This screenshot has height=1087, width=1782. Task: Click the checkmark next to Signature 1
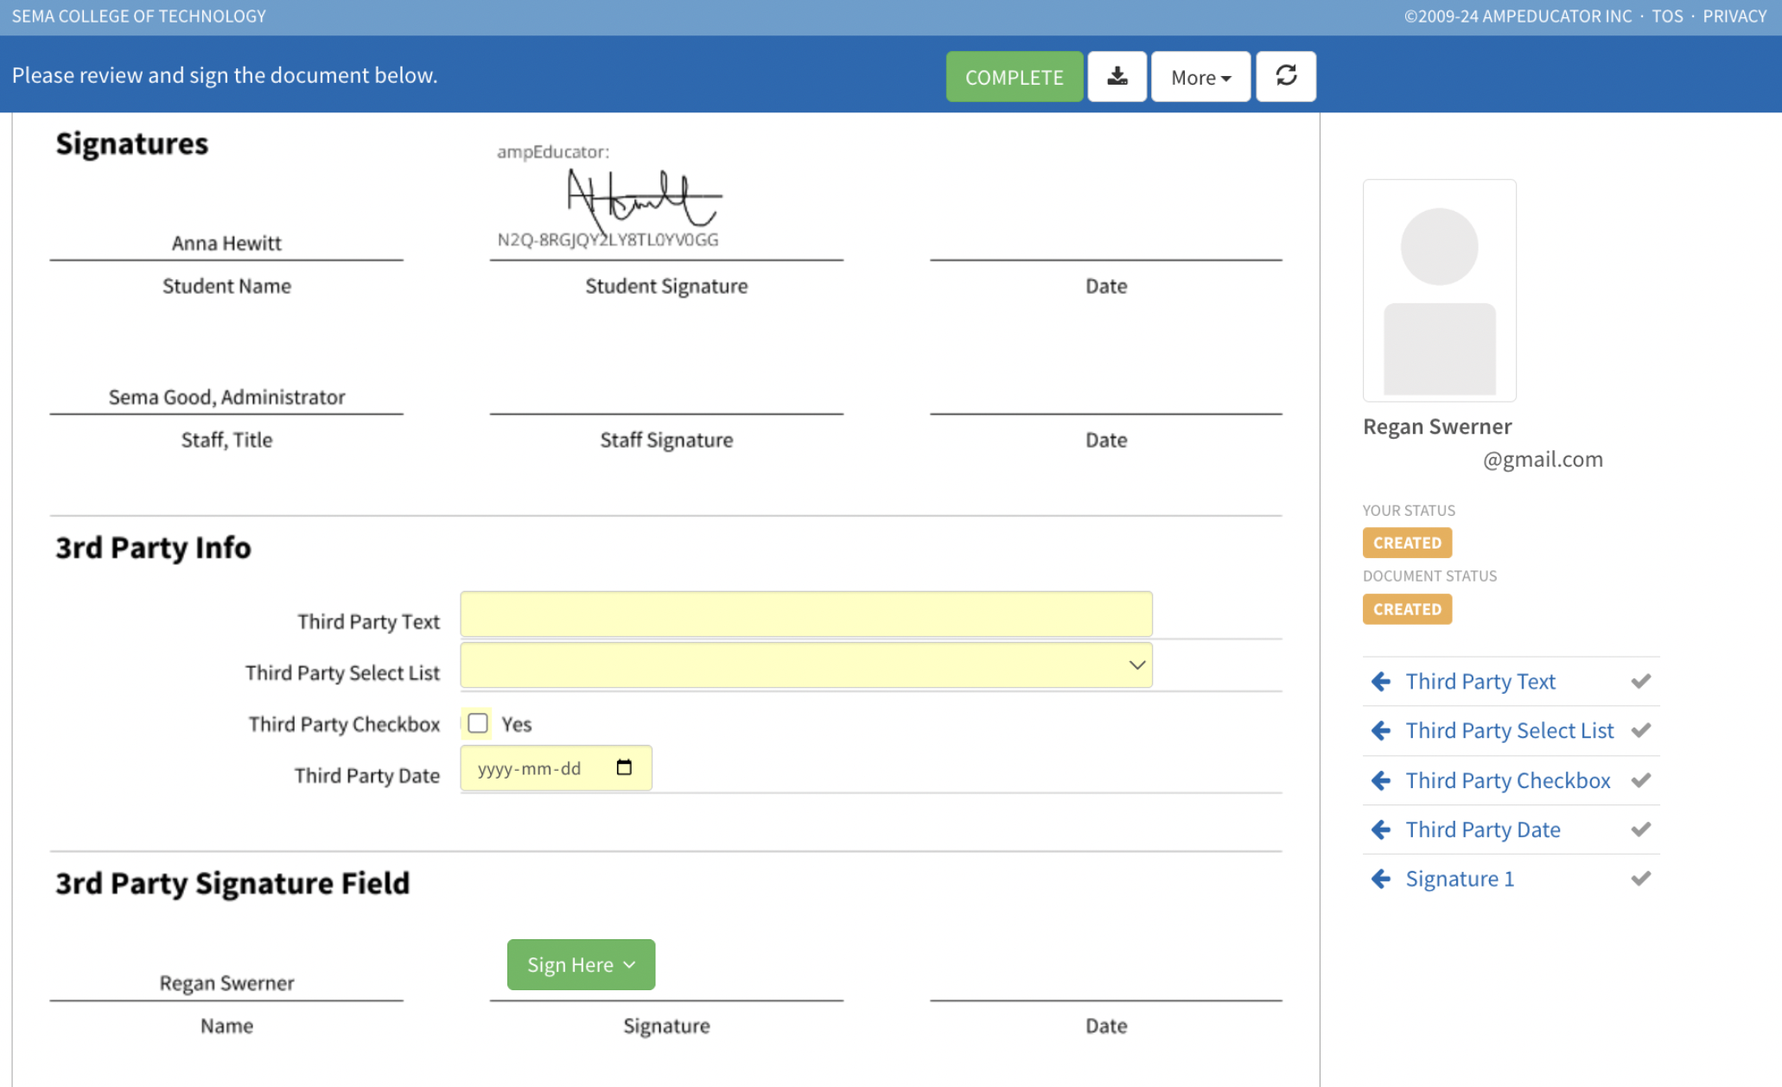(x=1640, y=879)
